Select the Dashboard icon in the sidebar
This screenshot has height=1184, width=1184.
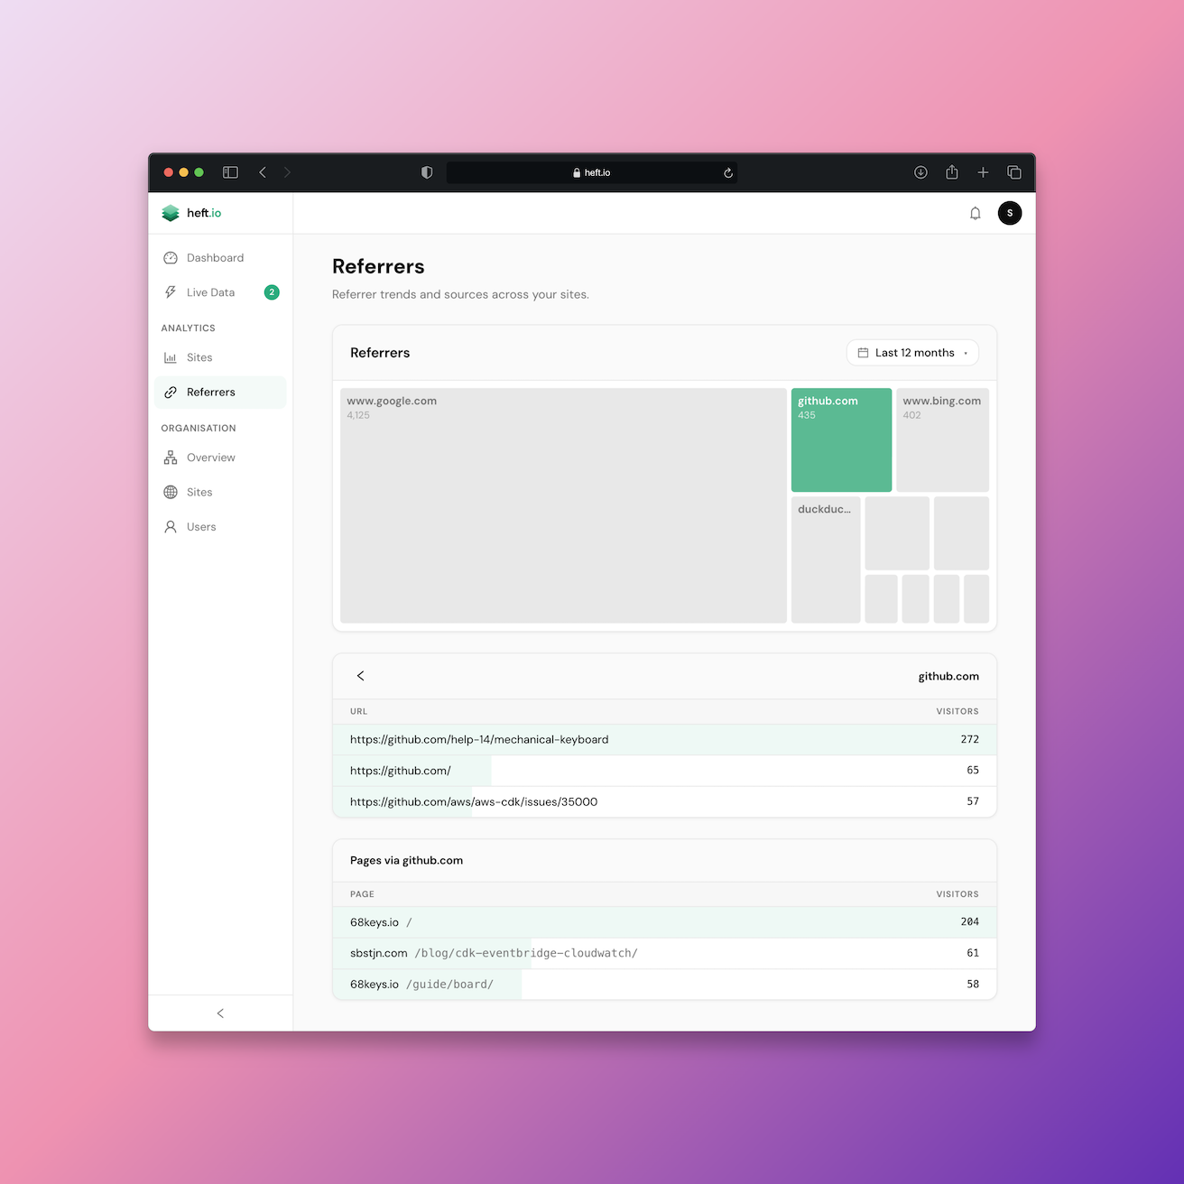[171, 257]
